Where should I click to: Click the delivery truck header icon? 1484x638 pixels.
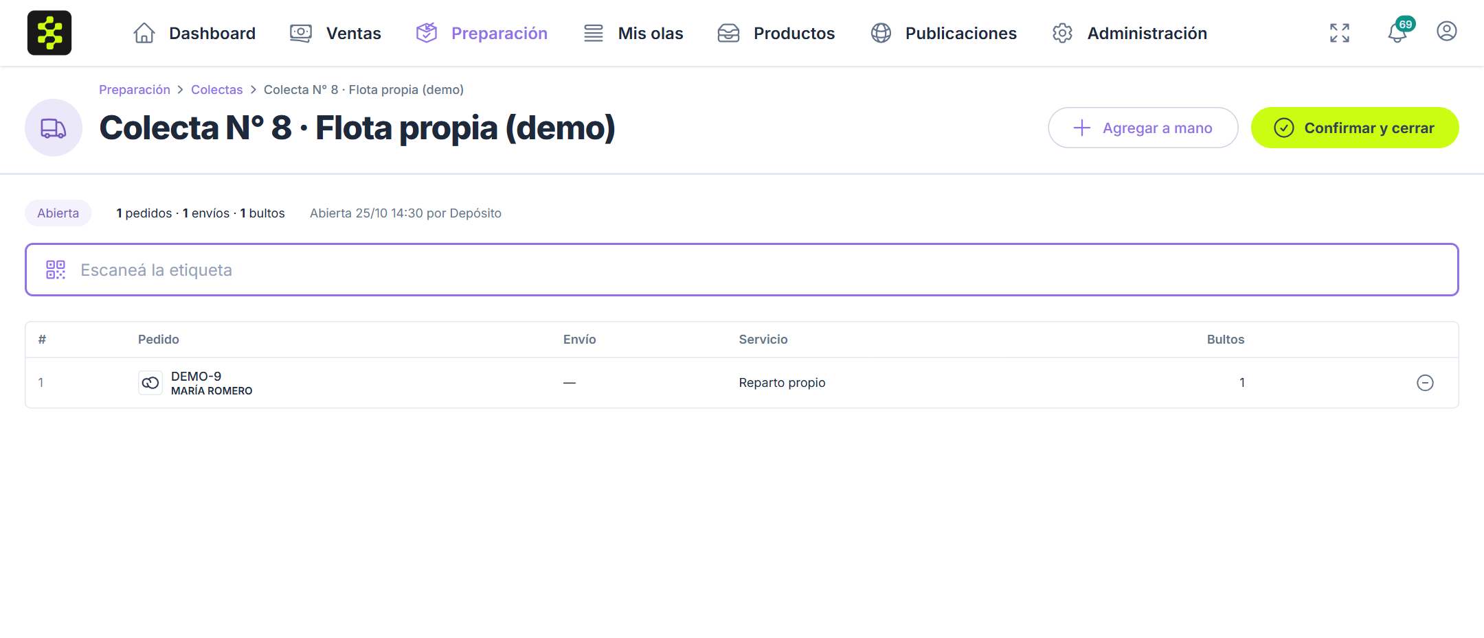pyautogui.click(x=54, y=128)
